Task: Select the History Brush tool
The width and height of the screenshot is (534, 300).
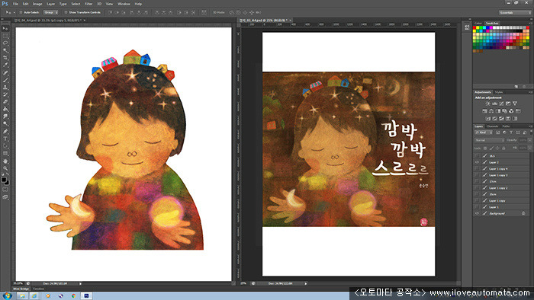Action: (5, 94)
